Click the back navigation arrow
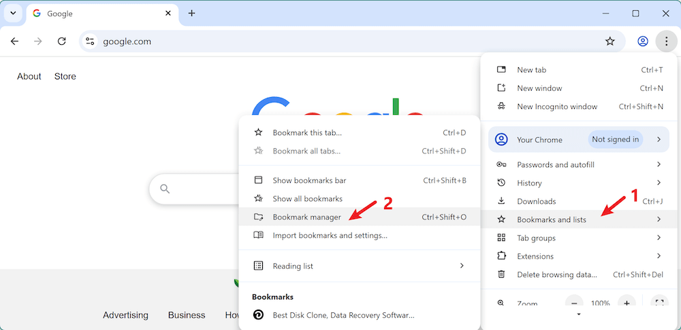This screenshot has height=330, width=681. (15, 41)
